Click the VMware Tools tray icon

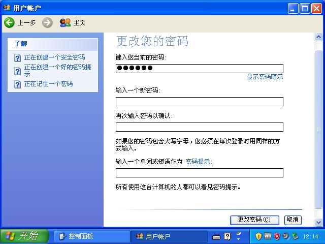(268, 236)
